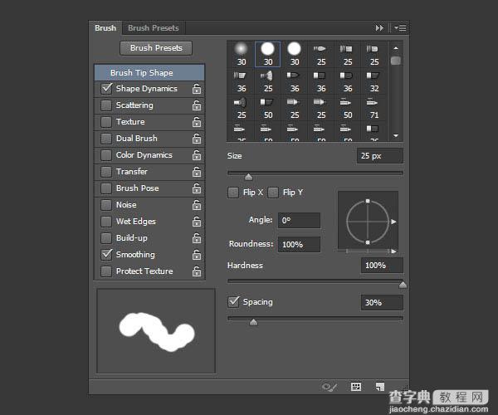Open the Shape Dynamics settings
This screenshot has width=498, height=415.
(146, 89)
